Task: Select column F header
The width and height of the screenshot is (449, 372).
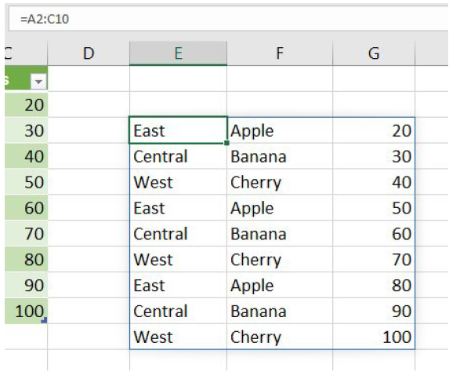Action: pyautogui.click(x=280, y=53)
